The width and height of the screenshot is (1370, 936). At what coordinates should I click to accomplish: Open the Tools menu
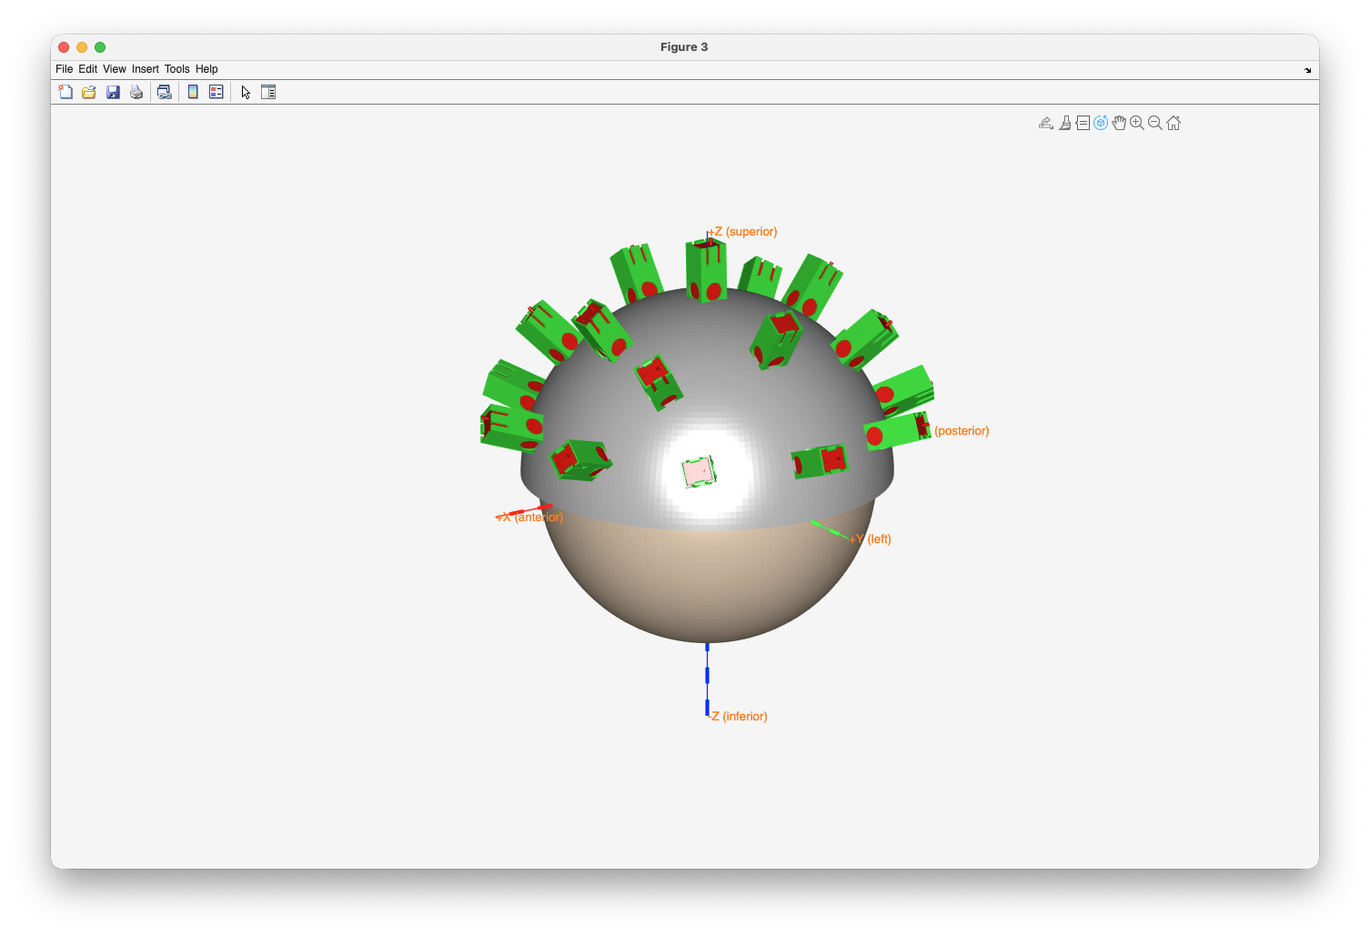pyautogui.click(x=176, y=69)
